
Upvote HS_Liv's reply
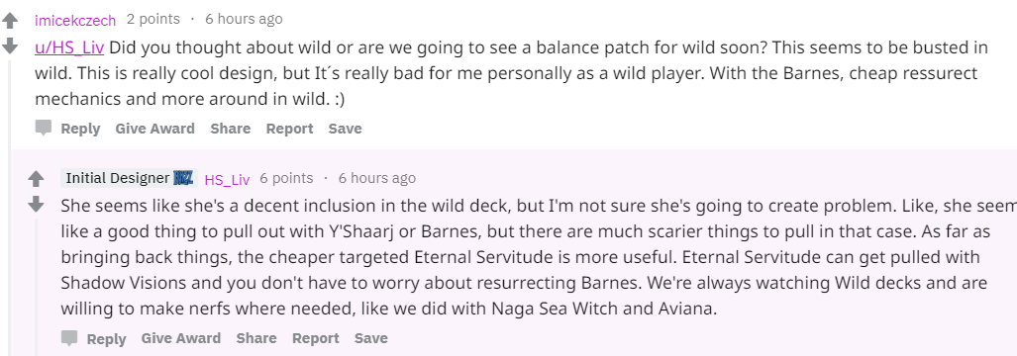(37, 179)
